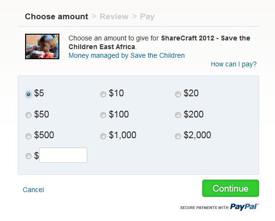
Task: Open Money managed by Save the Children link
Action: click(126, 55)
